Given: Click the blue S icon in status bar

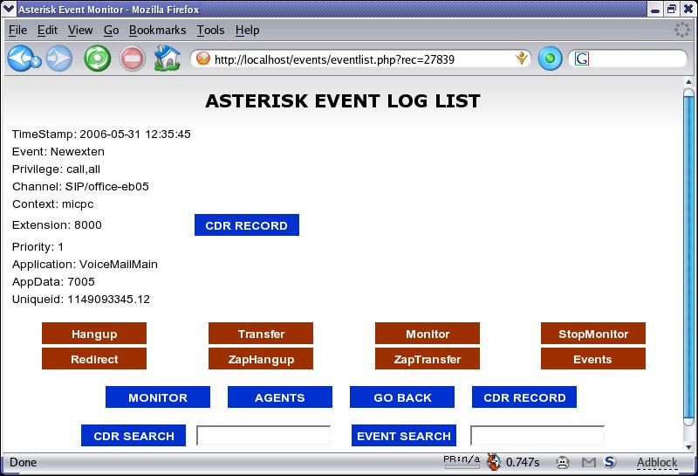Looking at the screenshot, I should pos(610,462).
